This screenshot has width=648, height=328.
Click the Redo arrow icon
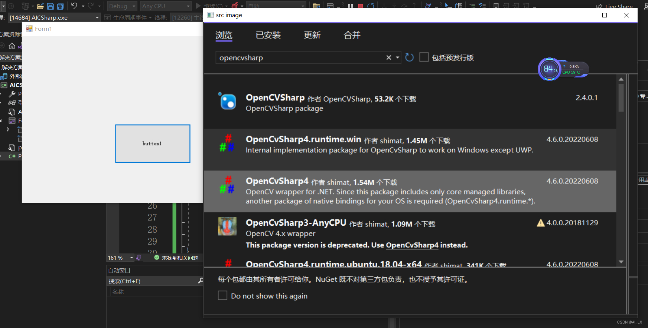[x=91, y=6]
